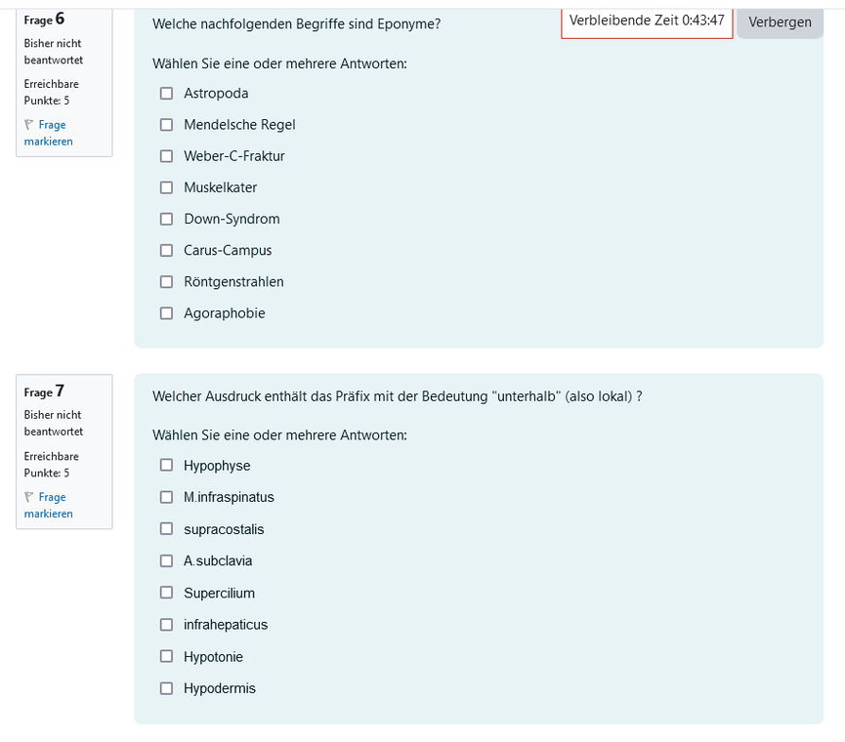
Task: Tick the Carus-Campus checkbox
Action: 166,250
